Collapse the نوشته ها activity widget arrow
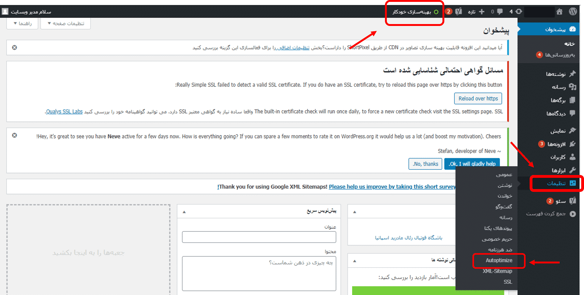The width and height of the screenshot is (584, 295). pyautogui.click(x=355, y=261)
